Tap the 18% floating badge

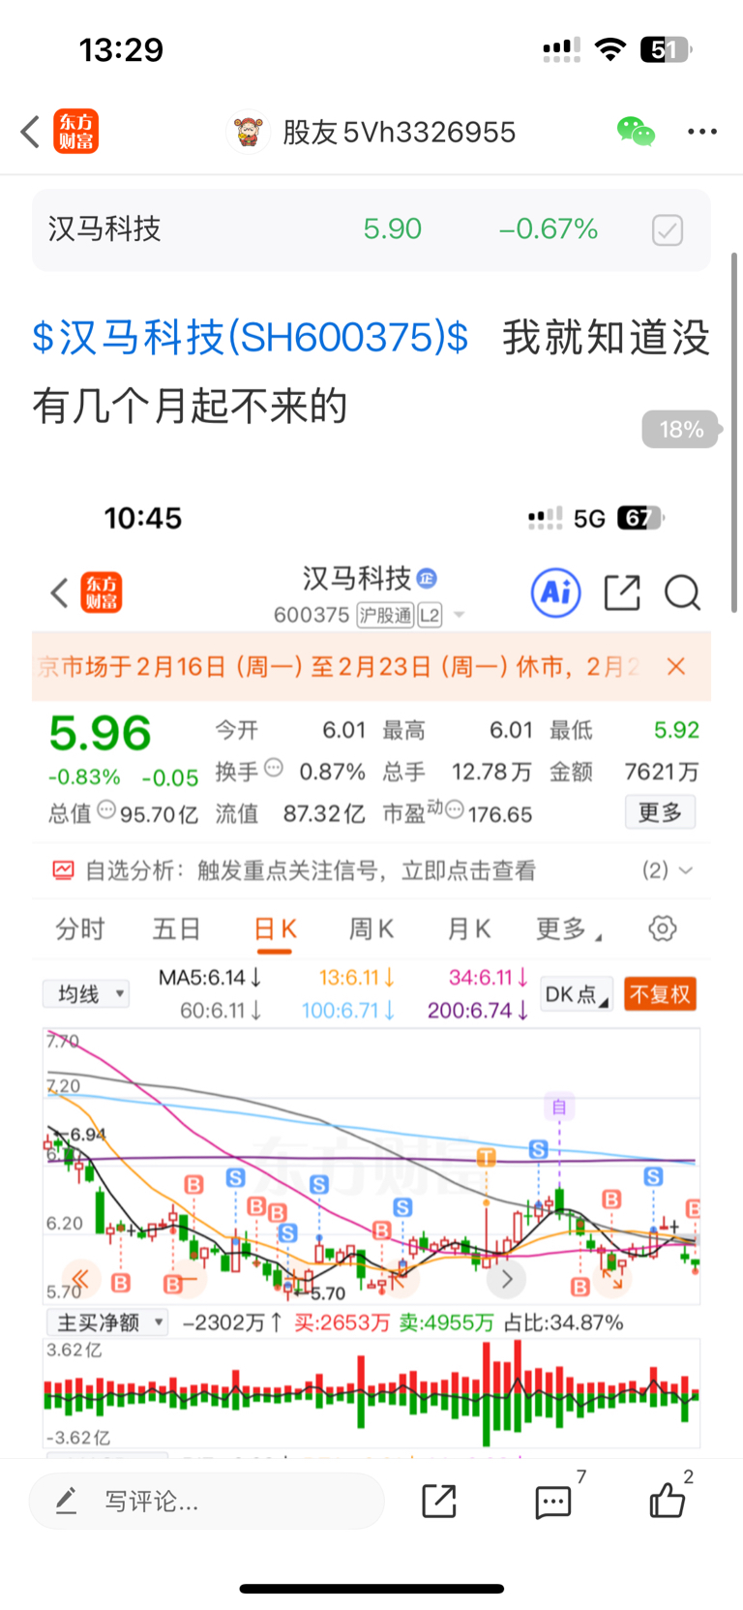(x=681, y=429)
